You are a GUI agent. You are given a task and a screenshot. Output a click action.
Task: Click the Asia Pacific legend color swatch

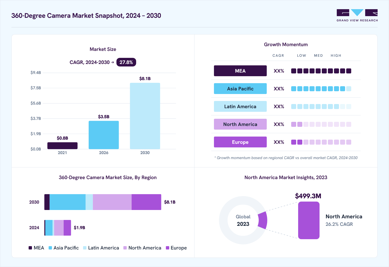pos(50,248)
